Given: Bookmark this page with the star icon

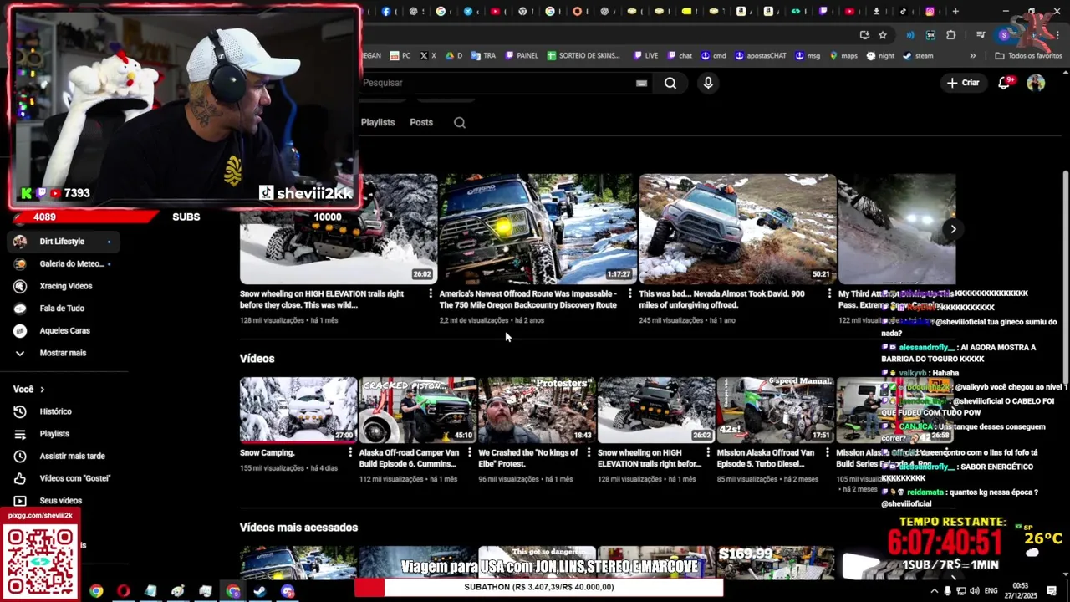Looking at the screenshot, I should click(883, 35).
